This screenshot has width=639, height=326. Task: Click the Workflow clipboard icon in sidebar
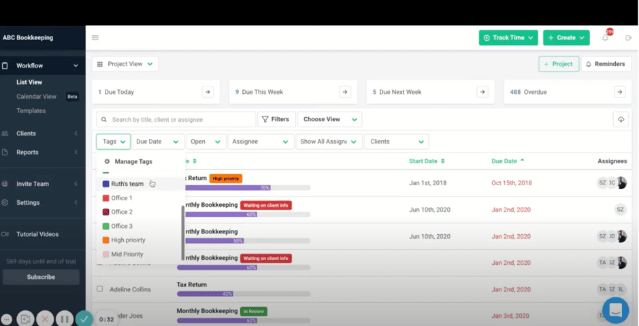(x=5, y=65)
